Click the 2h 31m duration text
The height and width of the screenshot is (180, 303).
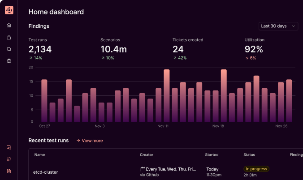(250, 175)
